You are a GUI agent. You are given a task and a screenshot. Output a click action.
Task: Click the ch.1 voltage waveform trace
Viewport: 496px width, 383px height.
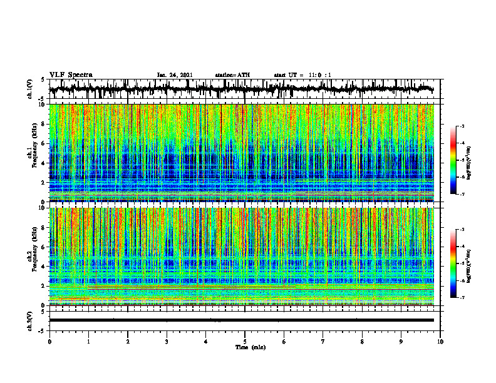[x=241, y=89]
